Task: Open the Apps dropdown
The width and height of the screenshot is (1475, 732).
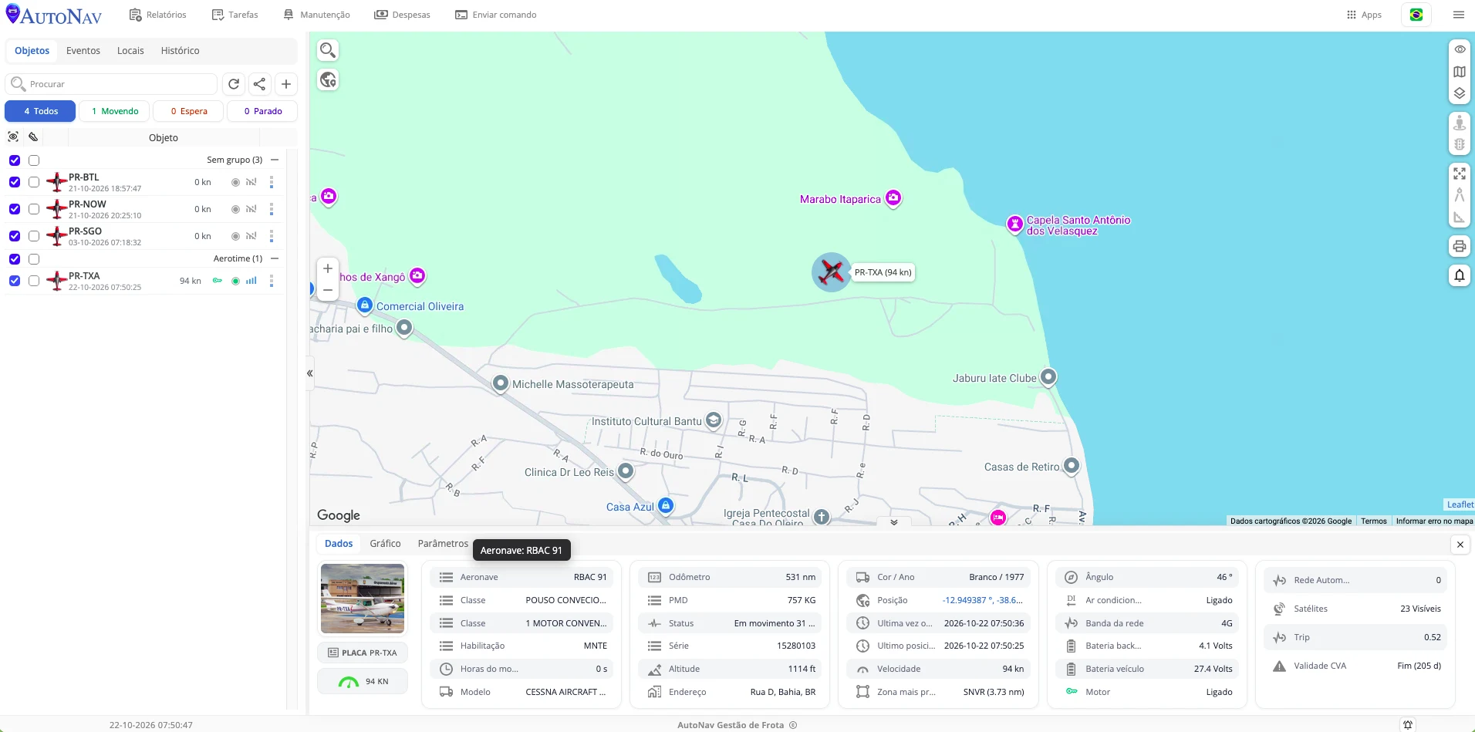Action: [x=1364, y=15]
